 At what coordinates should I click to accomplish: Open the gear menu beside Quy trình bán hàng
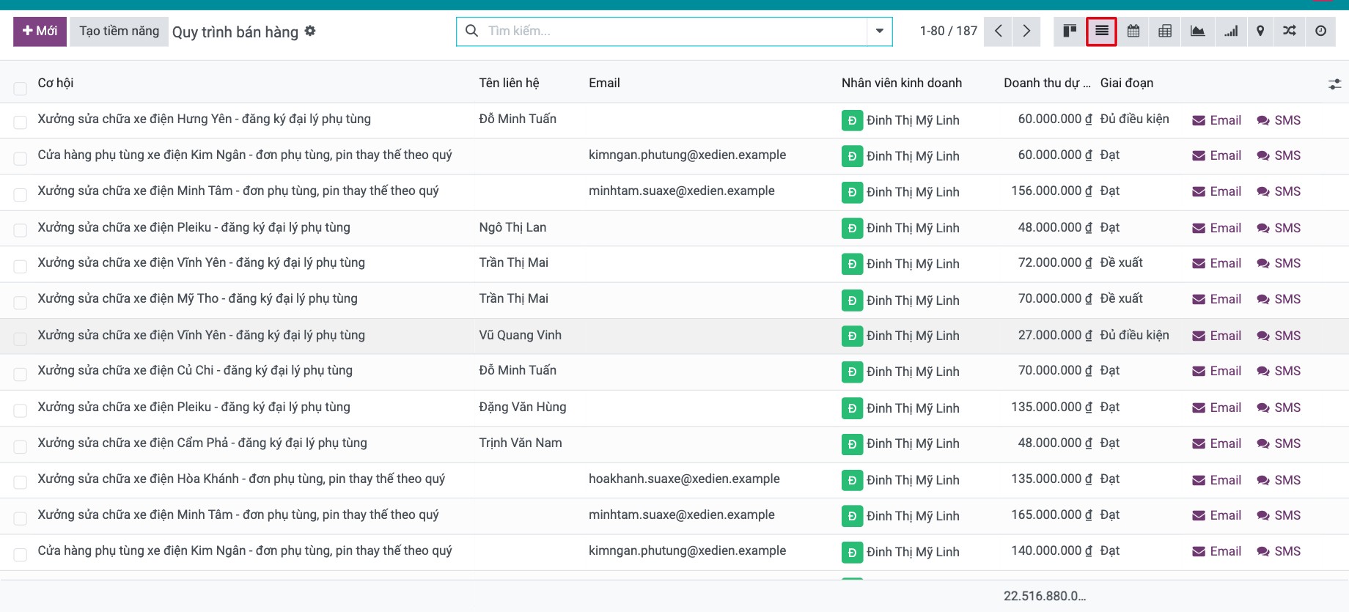(310, 31)
